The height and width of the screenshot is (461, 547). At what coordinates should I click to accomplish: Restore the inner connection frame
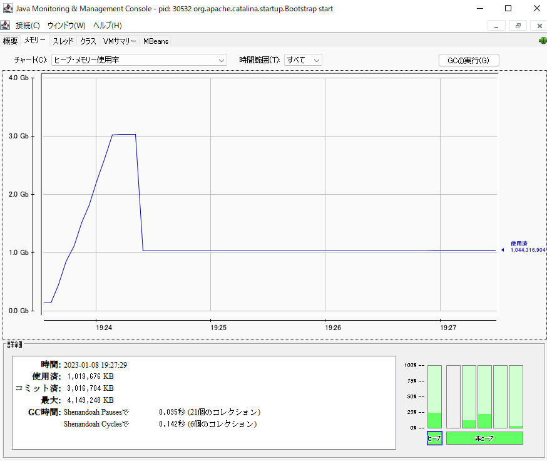(x=518, y=26)
